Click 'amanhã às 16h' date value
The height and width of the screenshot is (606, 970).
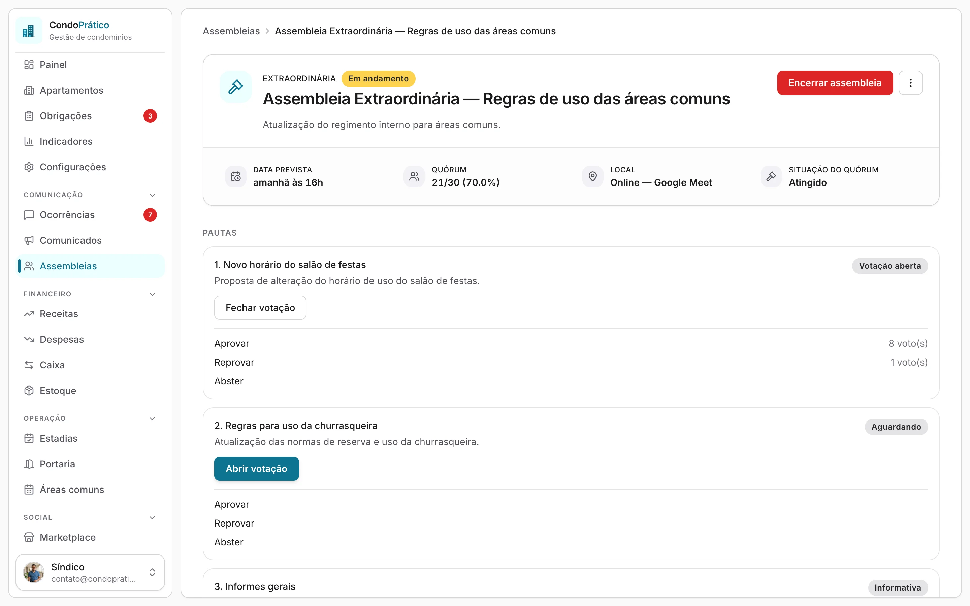tap(288, 182)
